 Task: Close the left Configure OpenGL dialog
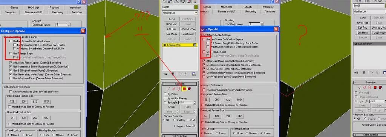click(83, 31)
